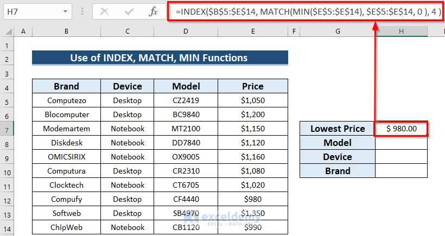Select the Lowest Price result cell $980.00
The height and width of the screenshot is (236, 445).
401,129
